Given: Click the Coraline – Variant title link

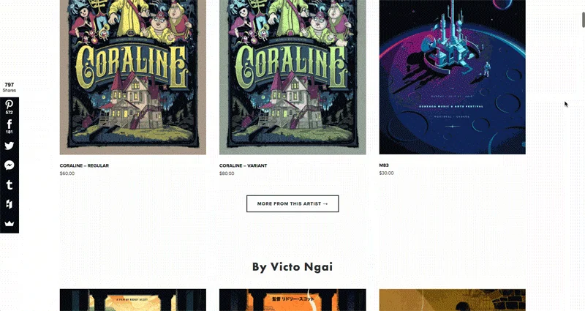Looking at the screenshot, I should 244,165.
